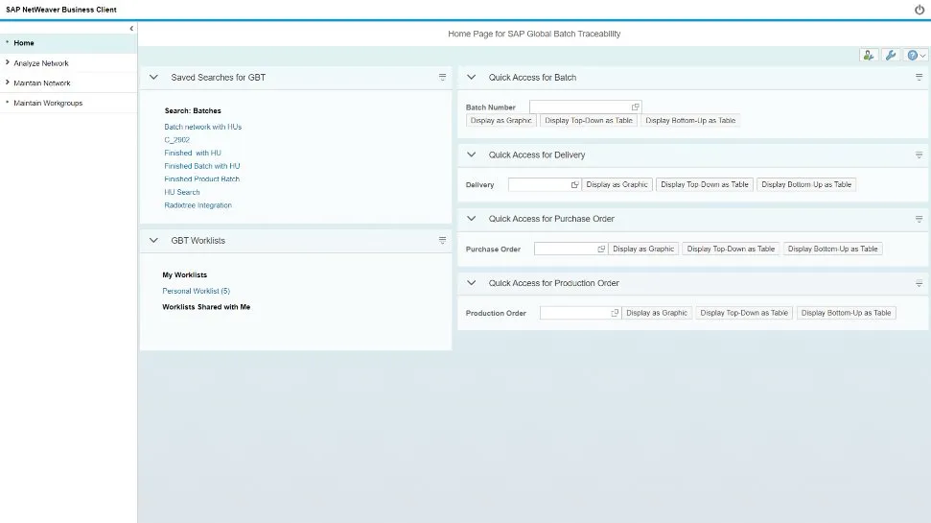Open value help for Purchase Order field

pyautogui.click(x=601, y=249)
